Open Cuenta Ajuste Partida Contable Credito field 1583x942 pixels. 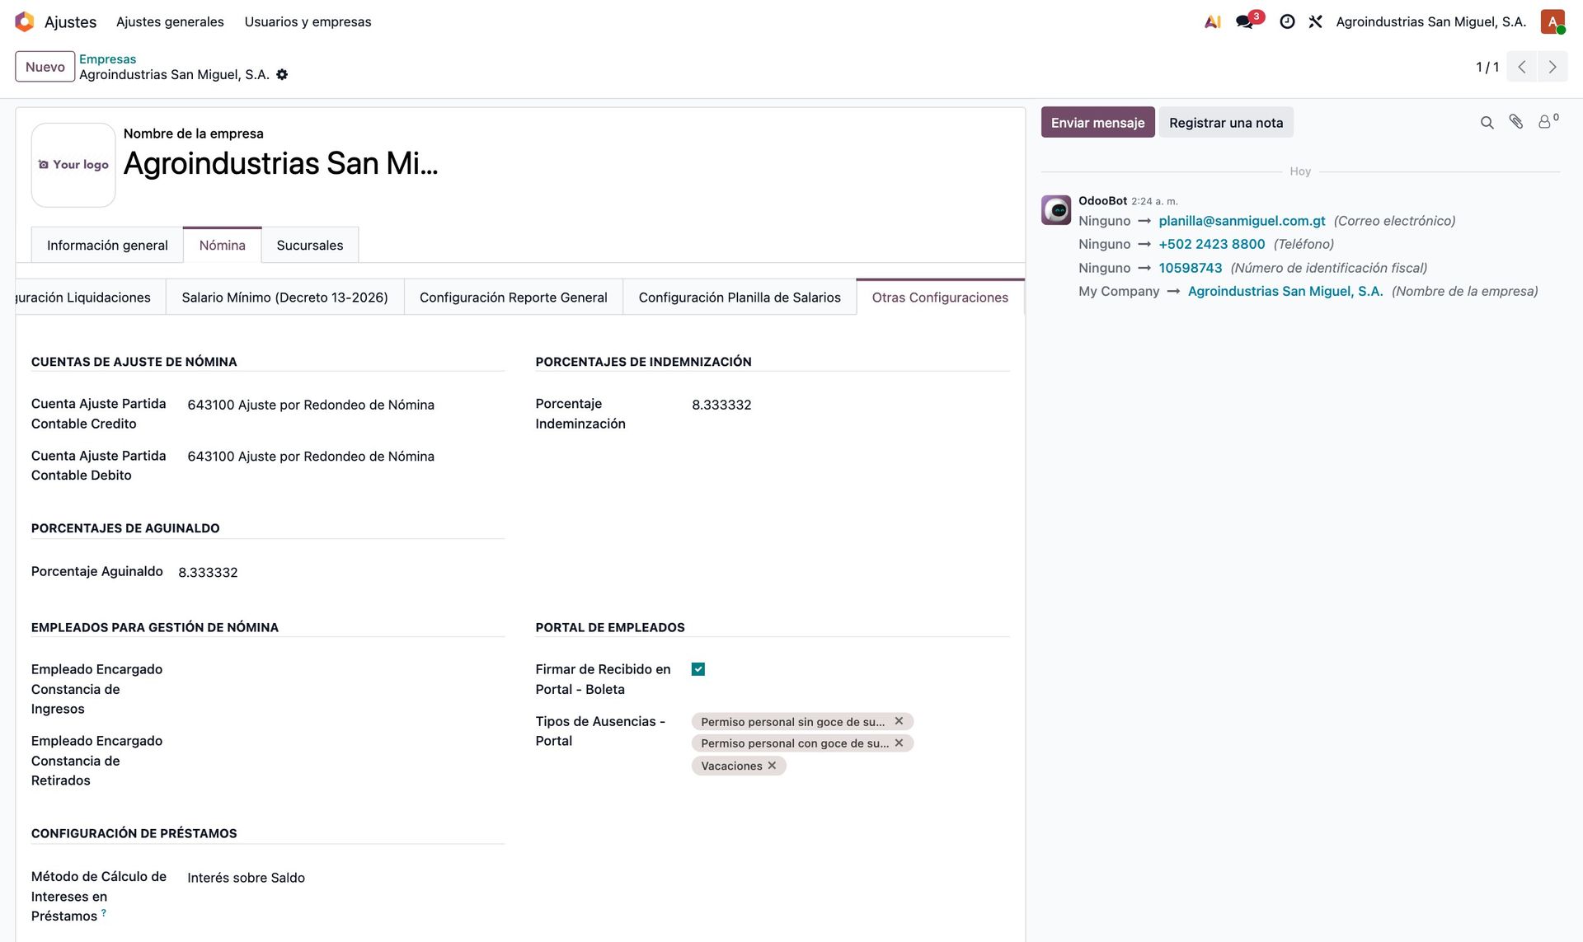[345, 405]
